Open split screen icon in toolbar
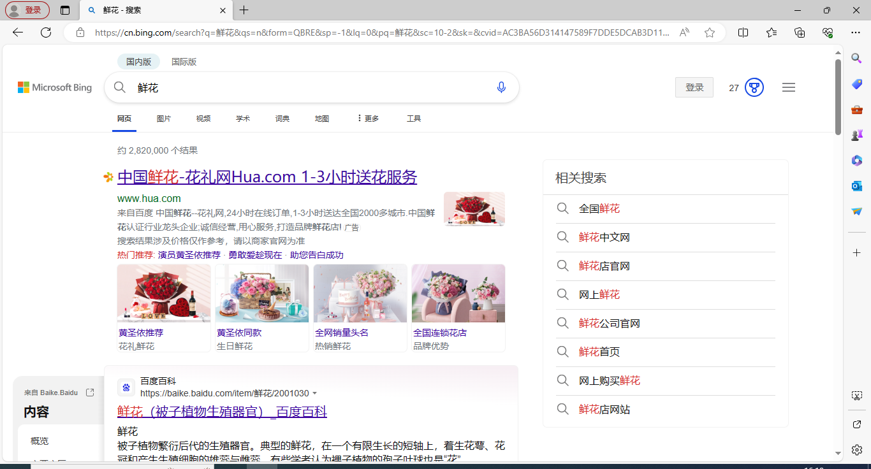871x469 pixels. click(x=743, y=32)
